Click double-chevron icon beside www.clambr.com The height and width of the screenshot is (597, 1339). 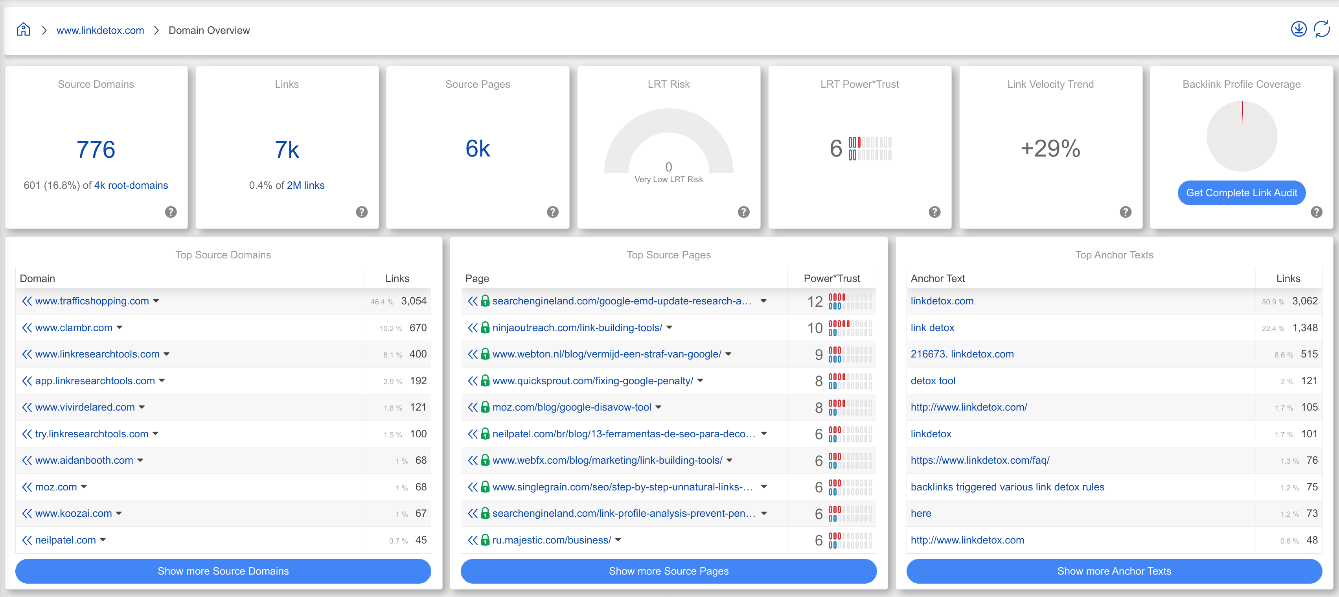coord(27,328)
